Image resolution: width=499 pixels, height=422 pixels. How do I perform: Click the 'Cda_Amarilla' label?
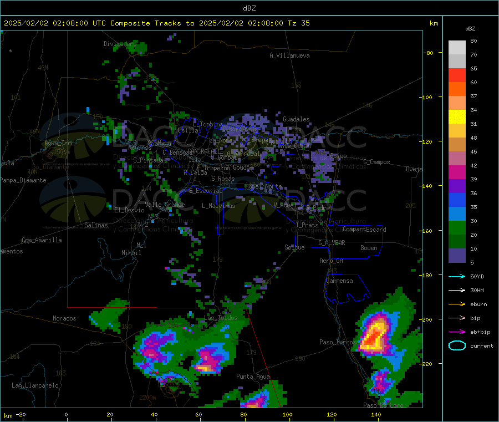click(42, 240)
